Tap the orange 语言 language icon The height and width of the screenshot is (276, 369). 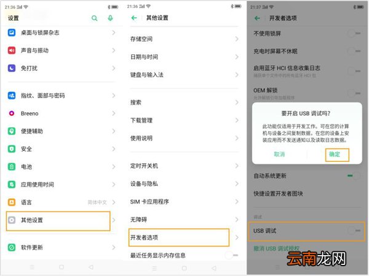click(x=12, y=202)
